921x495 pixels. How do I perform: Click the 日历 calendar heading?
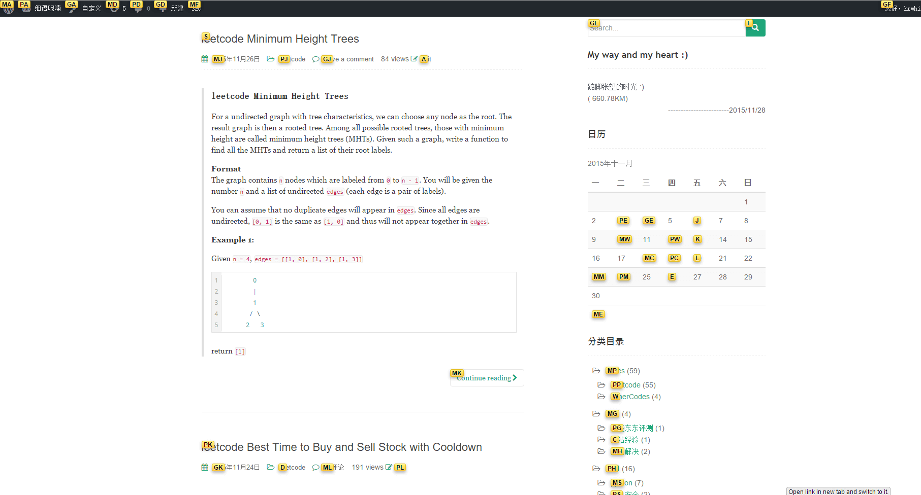pos(596,134)
